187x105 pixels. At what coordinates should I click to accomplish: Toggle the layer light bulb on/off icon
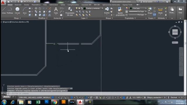click(x=77, y=8)
